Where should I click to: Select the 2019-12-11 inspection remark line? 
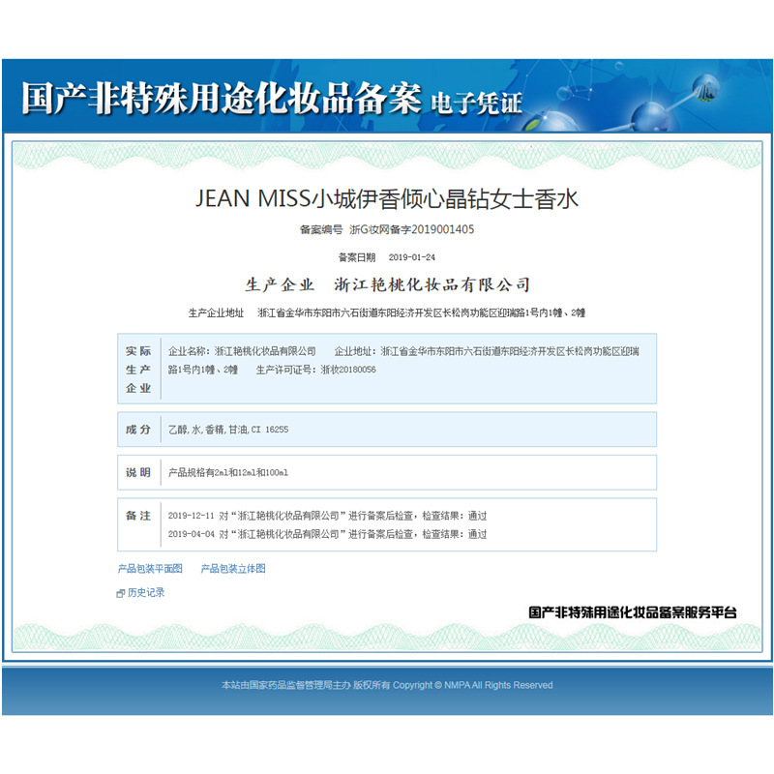[x=327, y=516]
